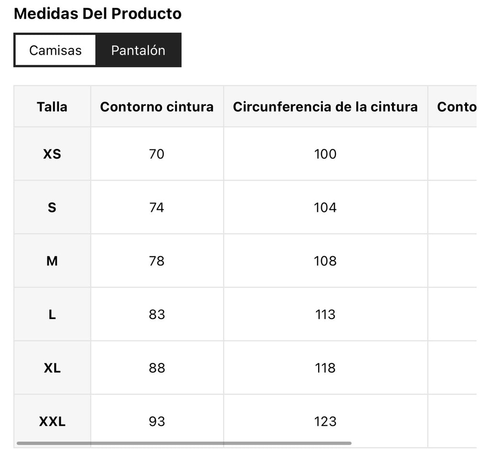
Task: Select the XL size row label
Action: [52, 368]
